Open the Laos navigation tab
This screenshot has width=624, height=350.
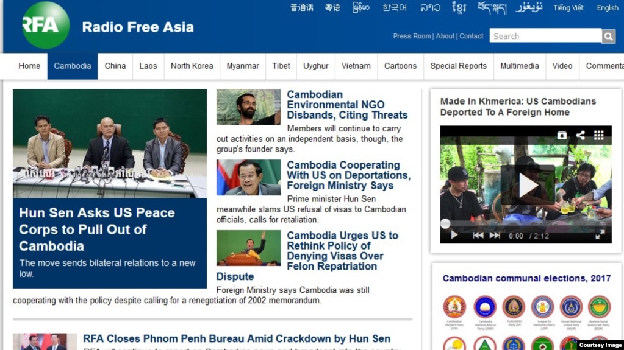[148, 66]
